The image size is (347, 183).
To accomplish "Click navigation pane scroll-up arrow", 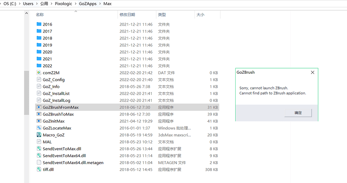I will [x=27, y=13].
